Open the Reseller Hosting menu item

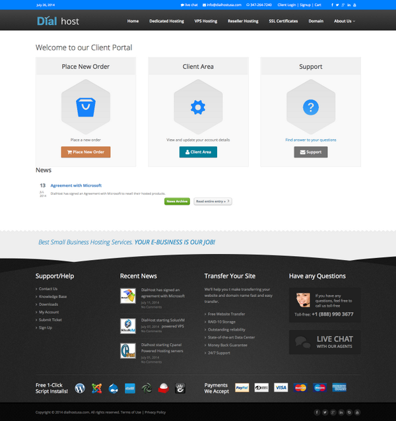point(244,21)
